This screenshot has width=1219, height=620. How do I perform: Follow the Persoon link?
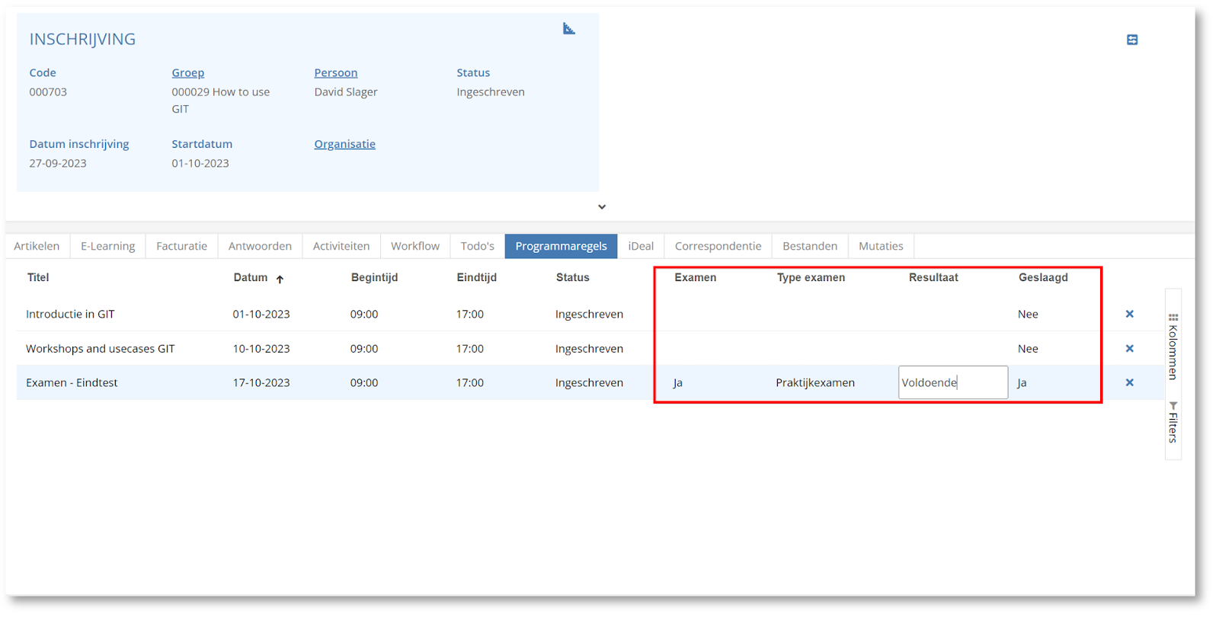click(335, 73)
